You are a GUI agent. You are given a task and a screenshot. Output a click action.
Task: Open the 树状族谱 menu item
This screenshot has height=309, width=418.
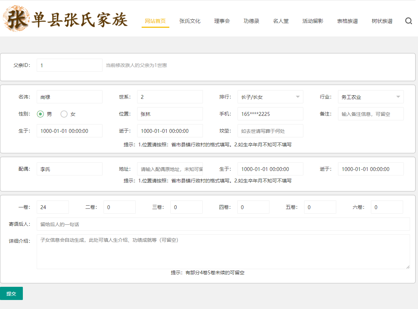click(x=382, y=21)
